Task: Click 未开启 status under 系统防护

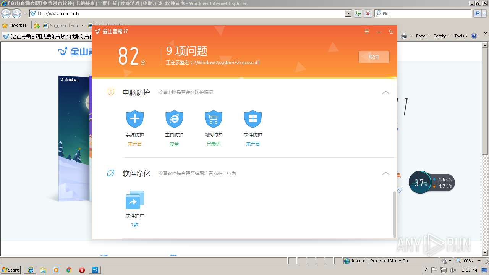Action: (x=135, y=144)
